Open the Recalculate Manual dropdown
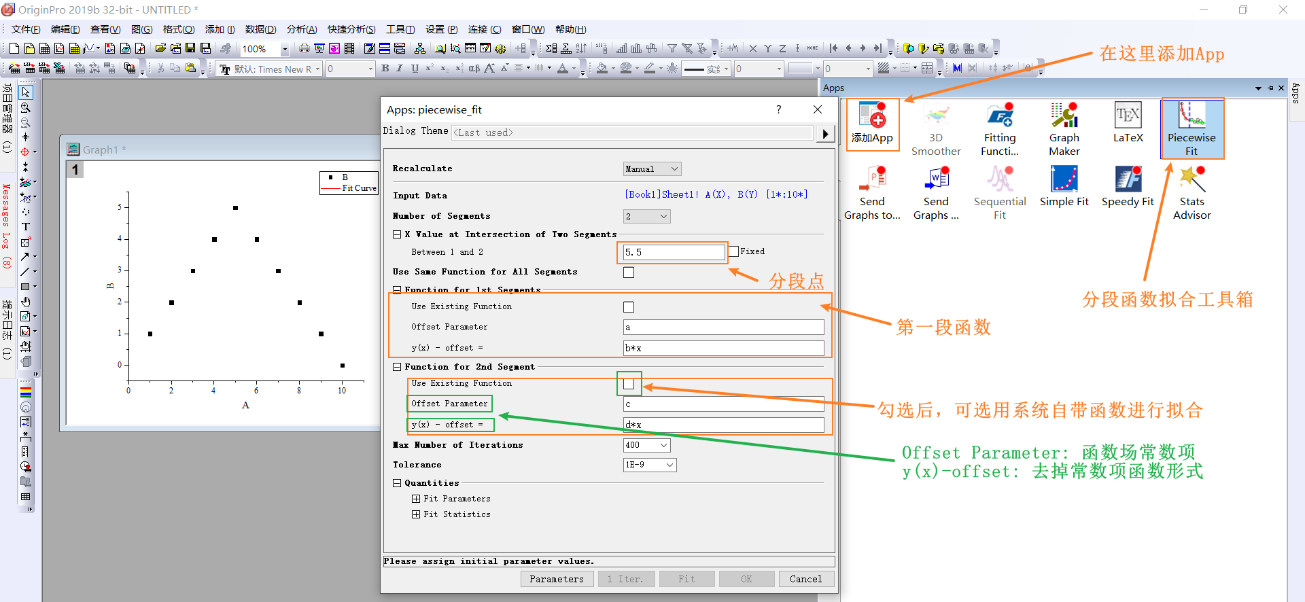 pyautogui.click(x=652, y=169)
